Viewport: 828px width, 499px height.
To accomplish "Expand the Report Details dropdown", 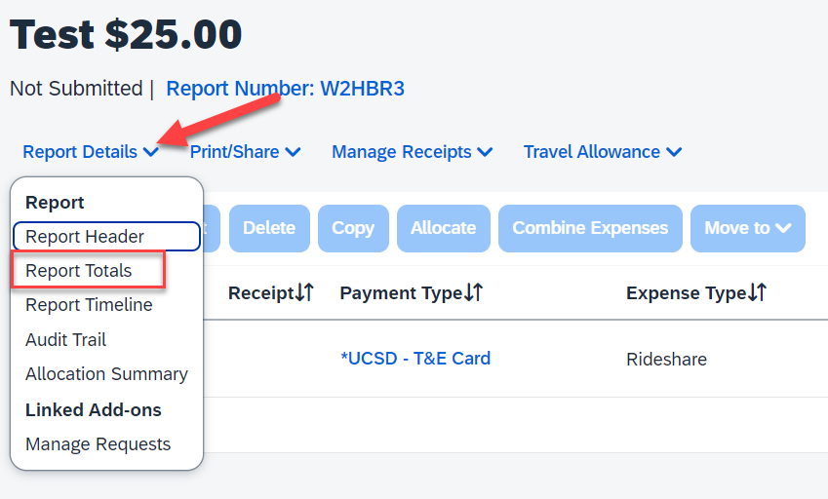I will pos(91,152).
